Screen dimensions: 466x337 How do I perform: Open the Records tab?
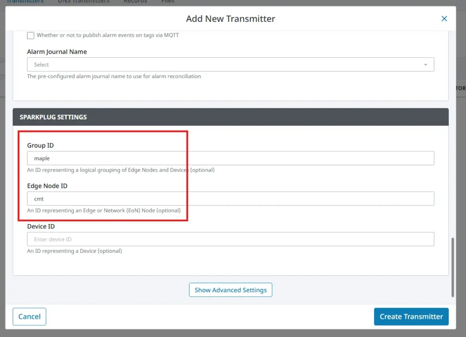pyautogui.click(x=135, y=2)
